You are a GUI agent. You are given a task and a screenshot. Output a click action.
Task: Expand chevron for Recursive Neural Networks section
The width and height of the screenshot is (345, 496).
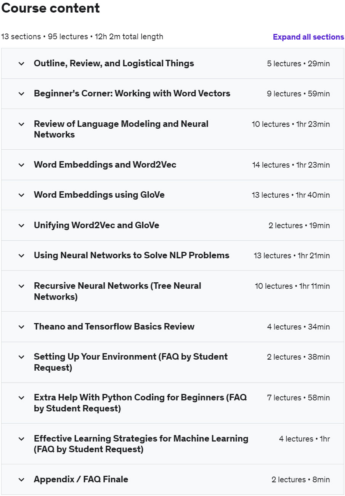coord(21,286)
